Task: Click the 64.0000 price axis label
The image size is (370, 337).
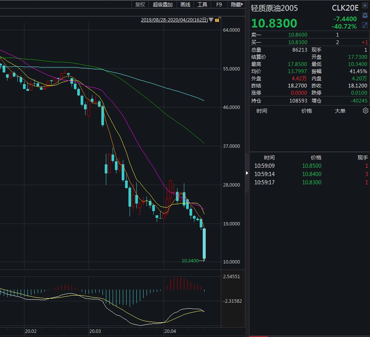Action: 231,30
